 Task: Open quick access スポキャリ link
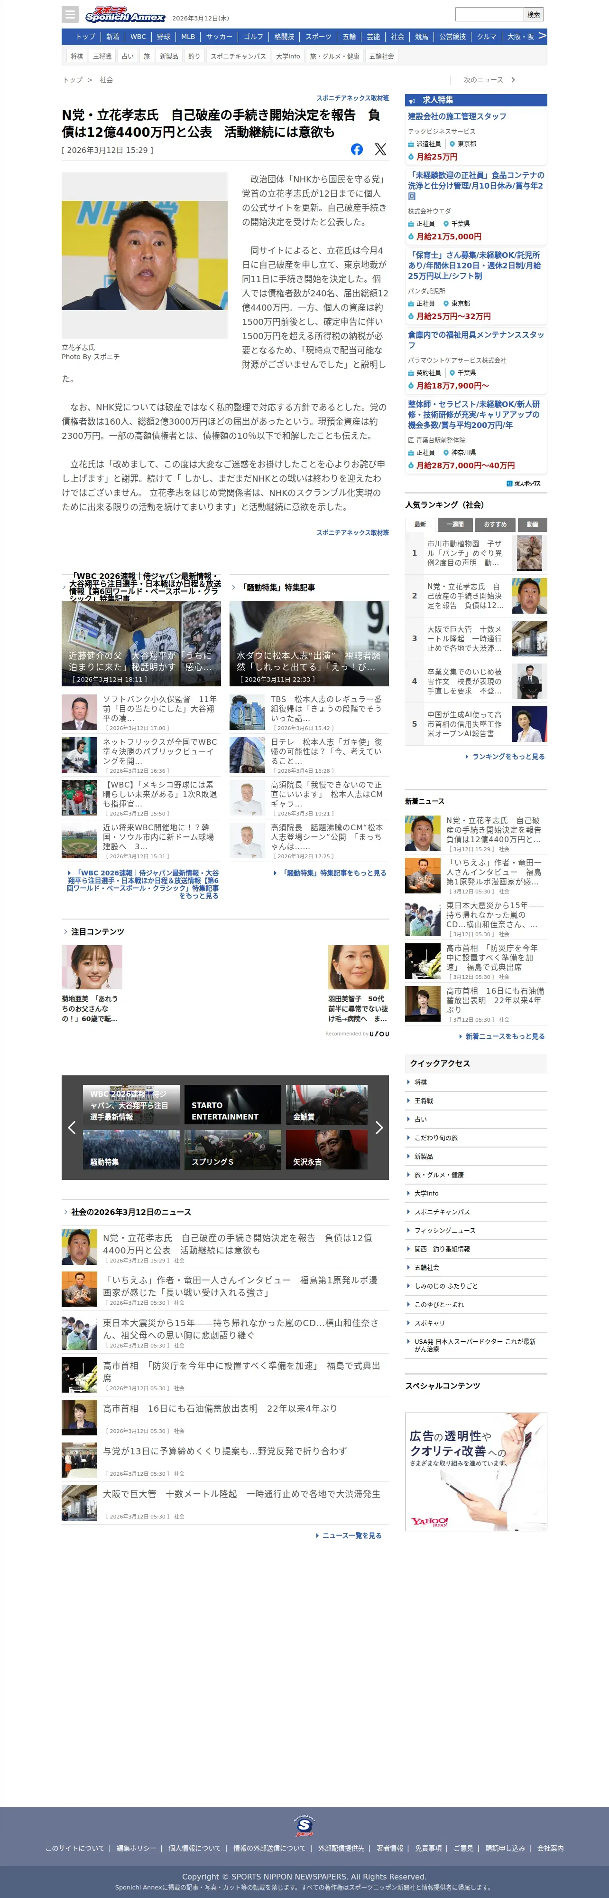430,1323
